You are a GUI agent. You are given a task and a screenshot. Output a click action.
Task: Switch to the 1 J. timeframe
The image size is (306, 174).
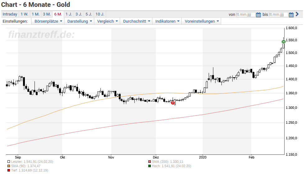69,14
